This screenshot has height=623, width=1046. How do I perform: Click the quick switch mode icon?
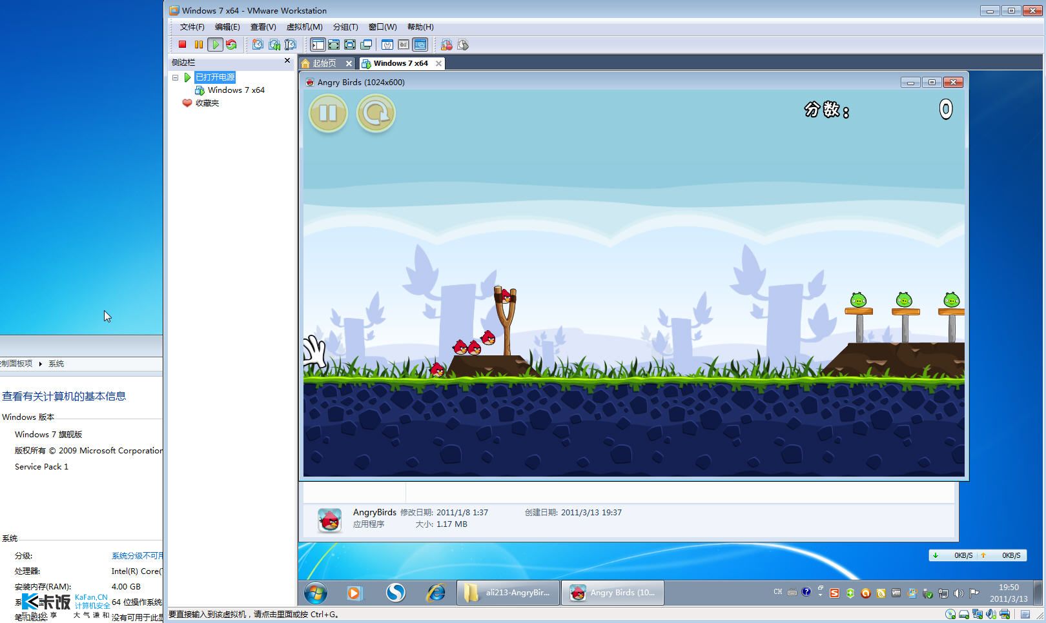[334, 44]
